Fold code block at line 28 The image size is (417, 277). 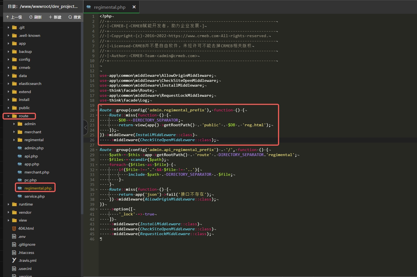coord(97,150)
